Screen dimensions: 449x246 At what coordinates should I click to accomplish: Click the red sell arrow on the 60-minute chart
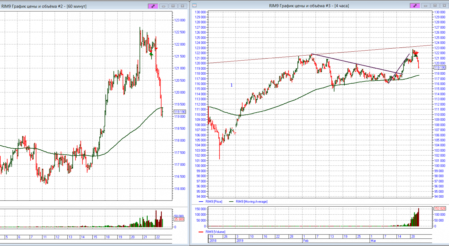[x=156, y=49]
